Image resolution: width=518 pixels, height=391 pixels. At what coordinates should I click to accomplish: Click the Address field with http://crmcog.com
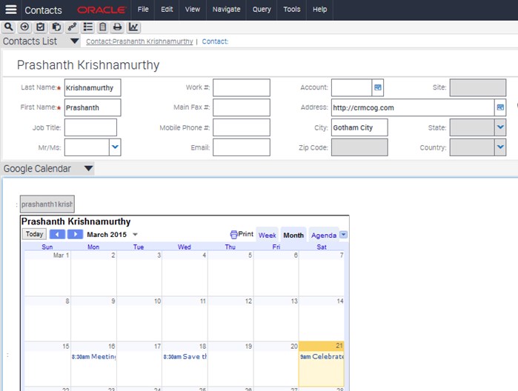[x=413, y=107]
